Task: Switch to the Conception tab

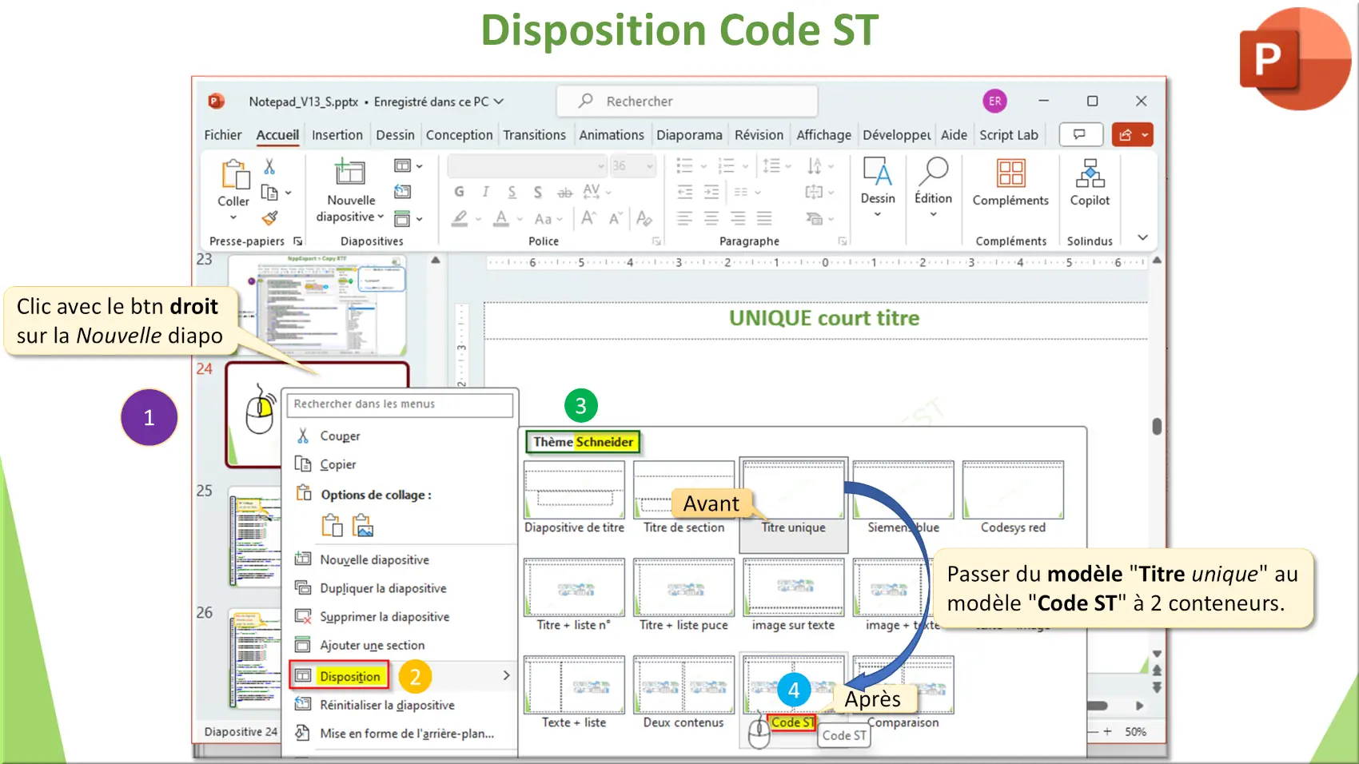Action: coord(459,135)
